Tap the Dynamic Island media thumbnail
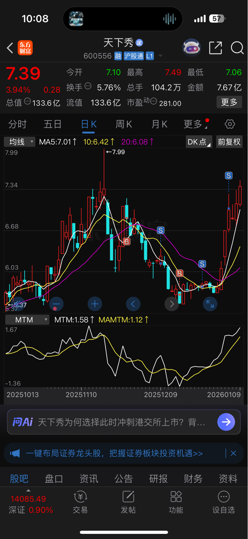 76,19
